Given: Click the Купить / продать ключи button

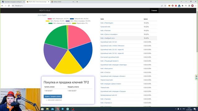Looking at the screenshot, I should pos(53,97).
